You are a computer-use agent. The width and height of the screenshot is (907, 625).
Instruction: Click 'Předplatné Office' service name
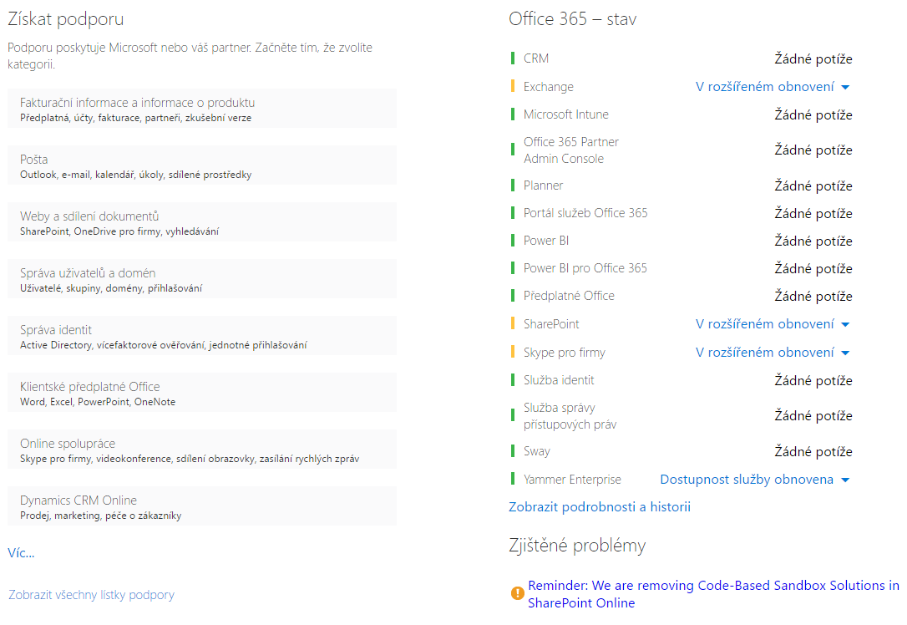569,296
